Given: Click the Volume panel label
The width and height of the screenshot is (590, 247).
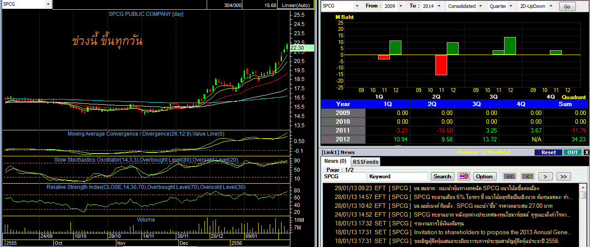Looking at the screenshot, I should [x=146, y=220].
